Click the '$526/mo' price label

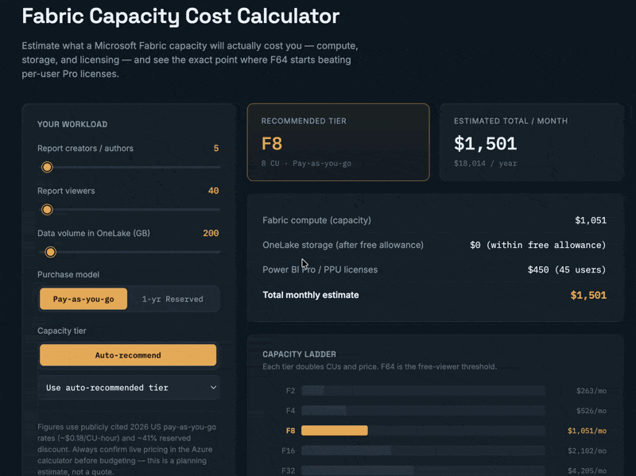tap(591, 411)
